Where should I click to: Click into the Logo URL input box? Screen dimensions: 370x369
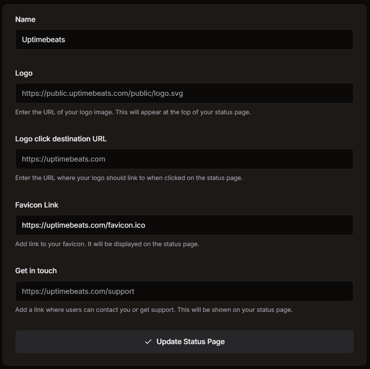pos(185,93)
